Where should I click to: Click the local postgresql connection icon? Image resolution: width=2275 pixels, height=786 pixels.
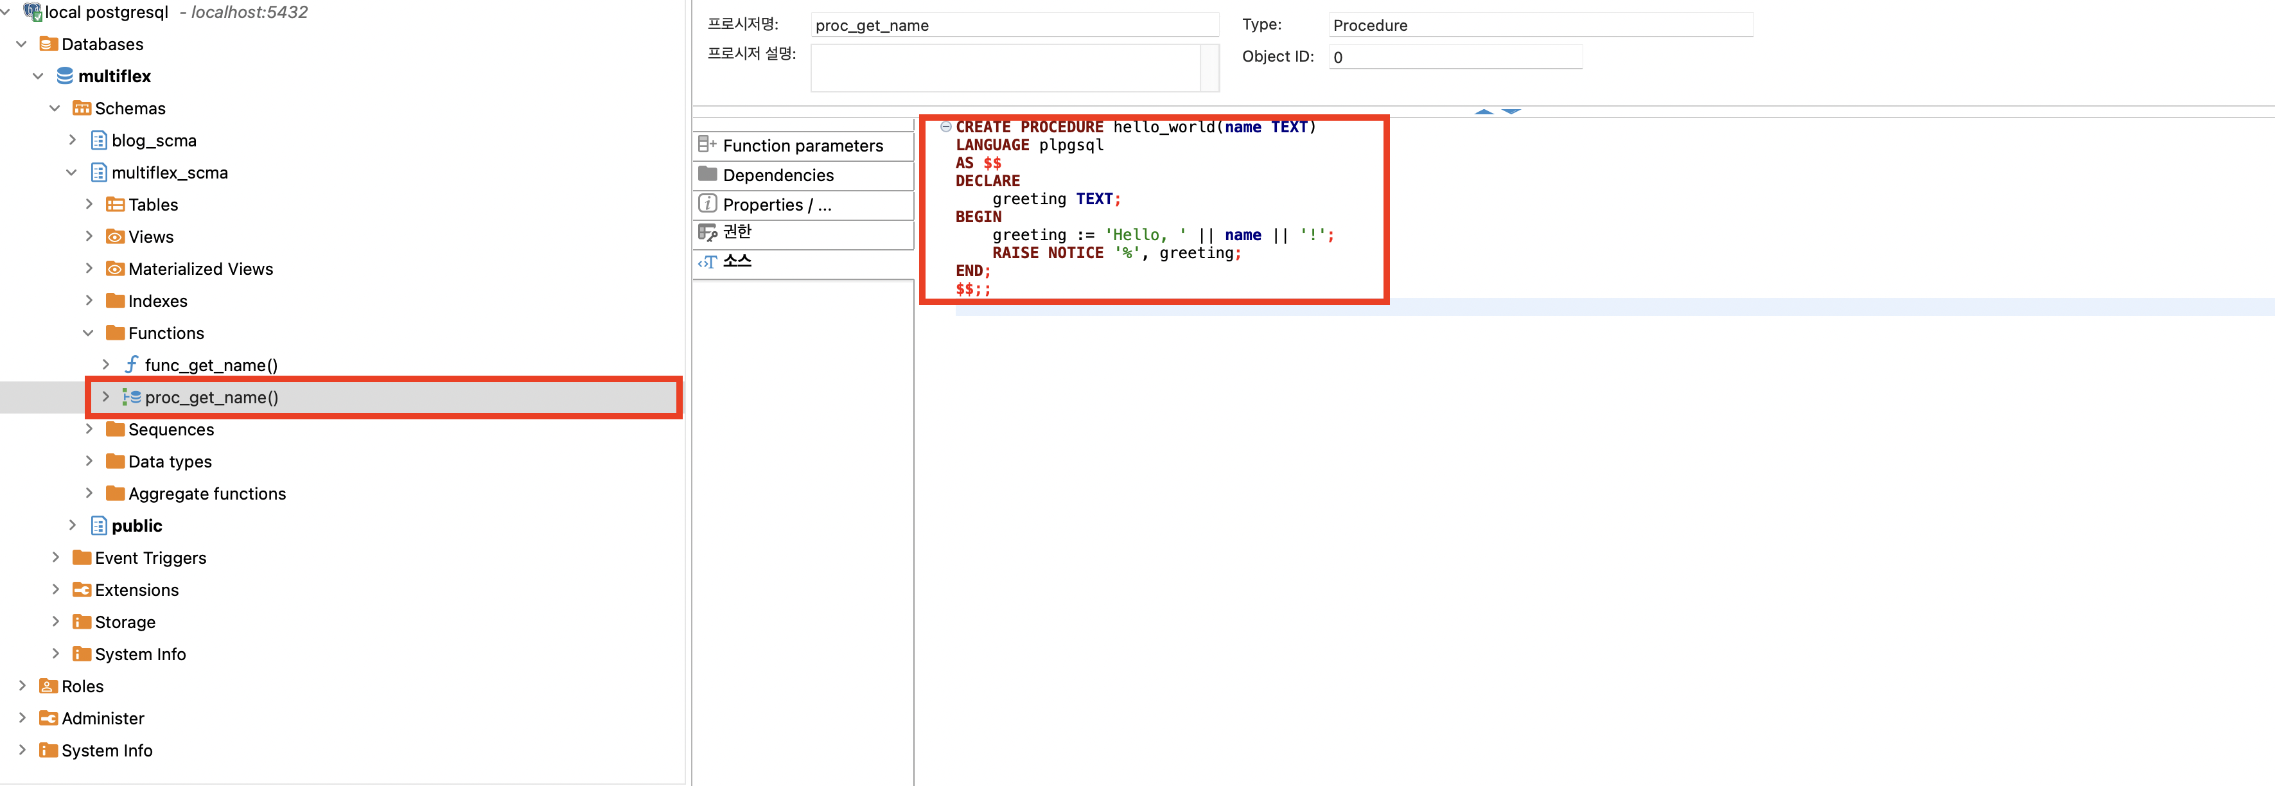pyautogui.click(x=33, y=12)
